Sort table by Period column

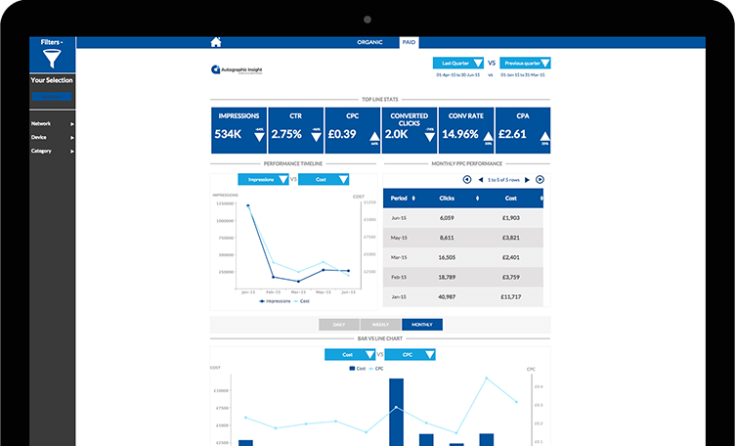(406, 199)
